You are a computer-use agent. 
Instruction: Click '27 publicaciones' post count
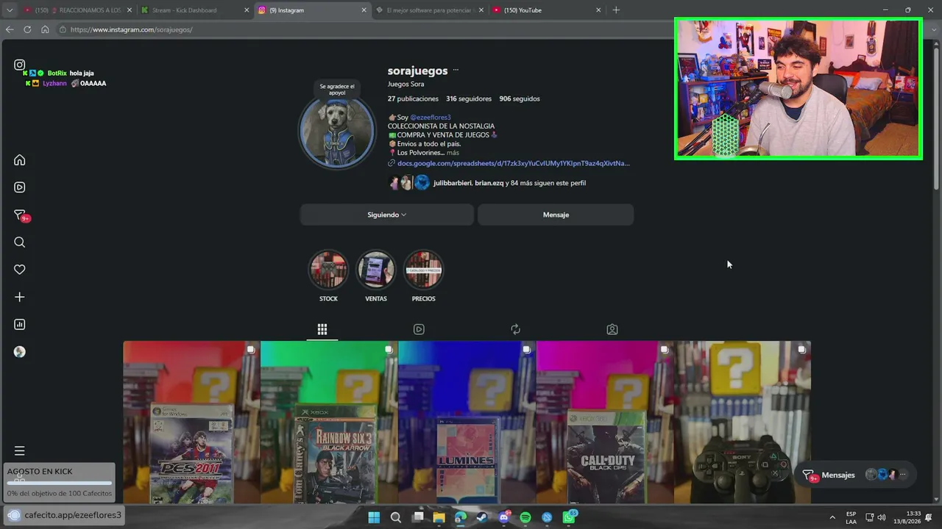tap(413, 98)
